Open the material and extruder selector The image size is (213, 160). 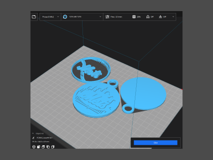(82, 17)
